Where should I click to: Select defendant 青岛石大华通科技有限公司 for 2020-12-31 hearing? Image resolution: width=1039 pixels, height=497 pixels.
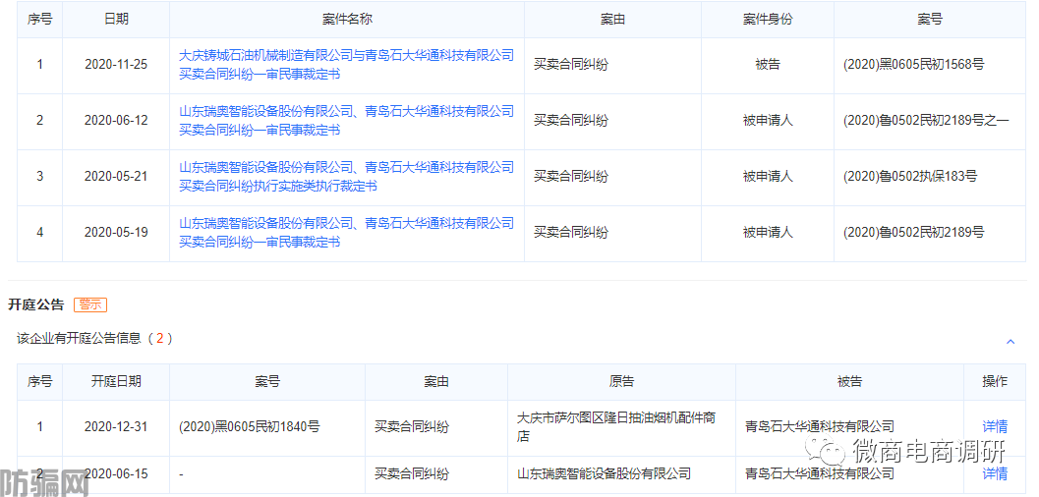point(820,427)
